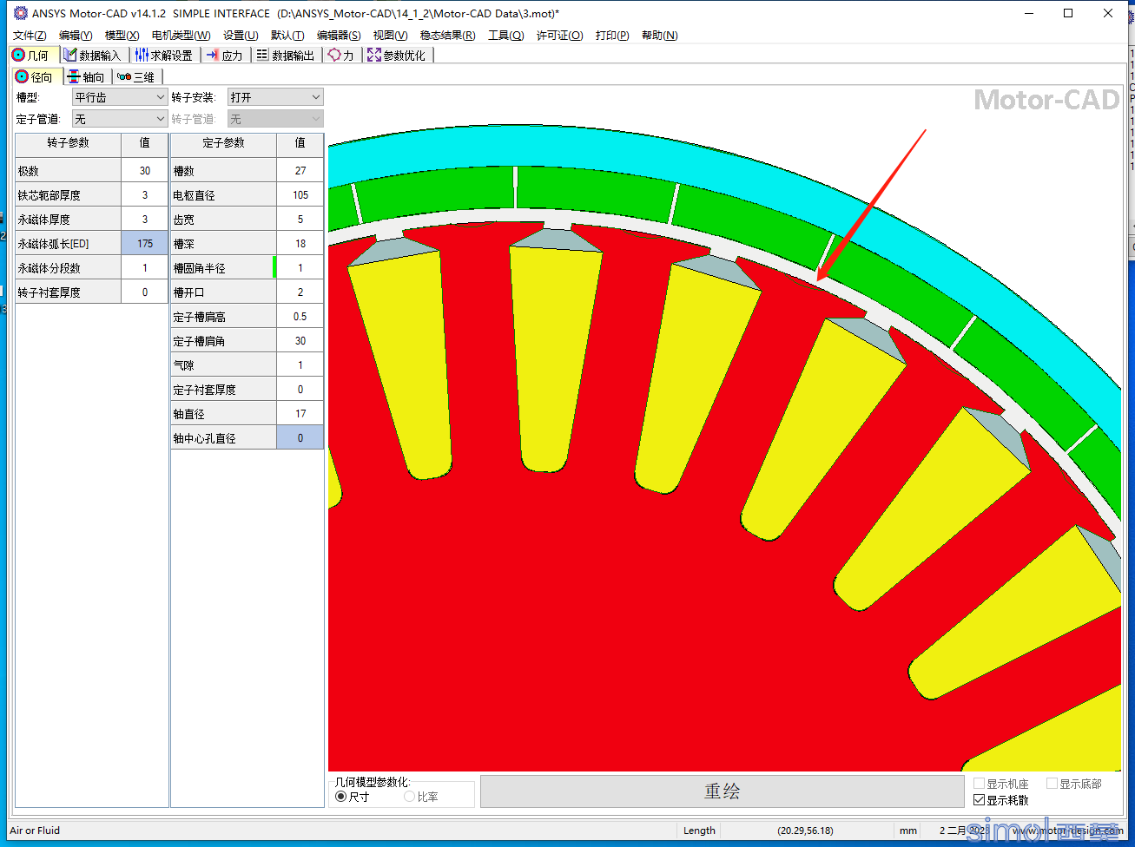
Task: Open the 工具(Q) menu
Action: (505, 35)
